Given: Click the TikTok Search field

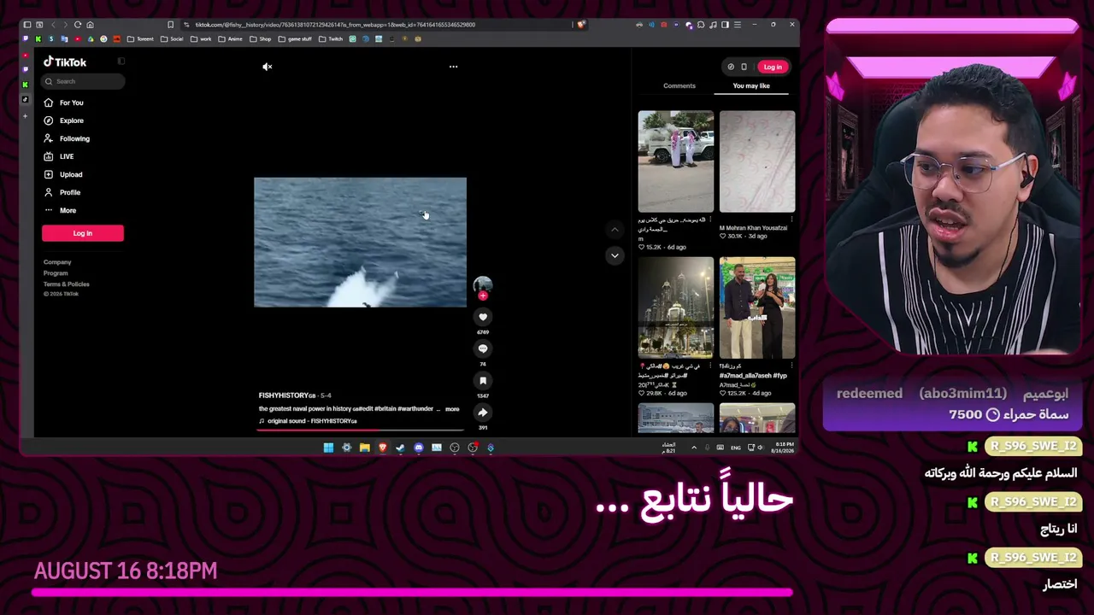Looking at the screenshot, I should click(x=84, y=81).
